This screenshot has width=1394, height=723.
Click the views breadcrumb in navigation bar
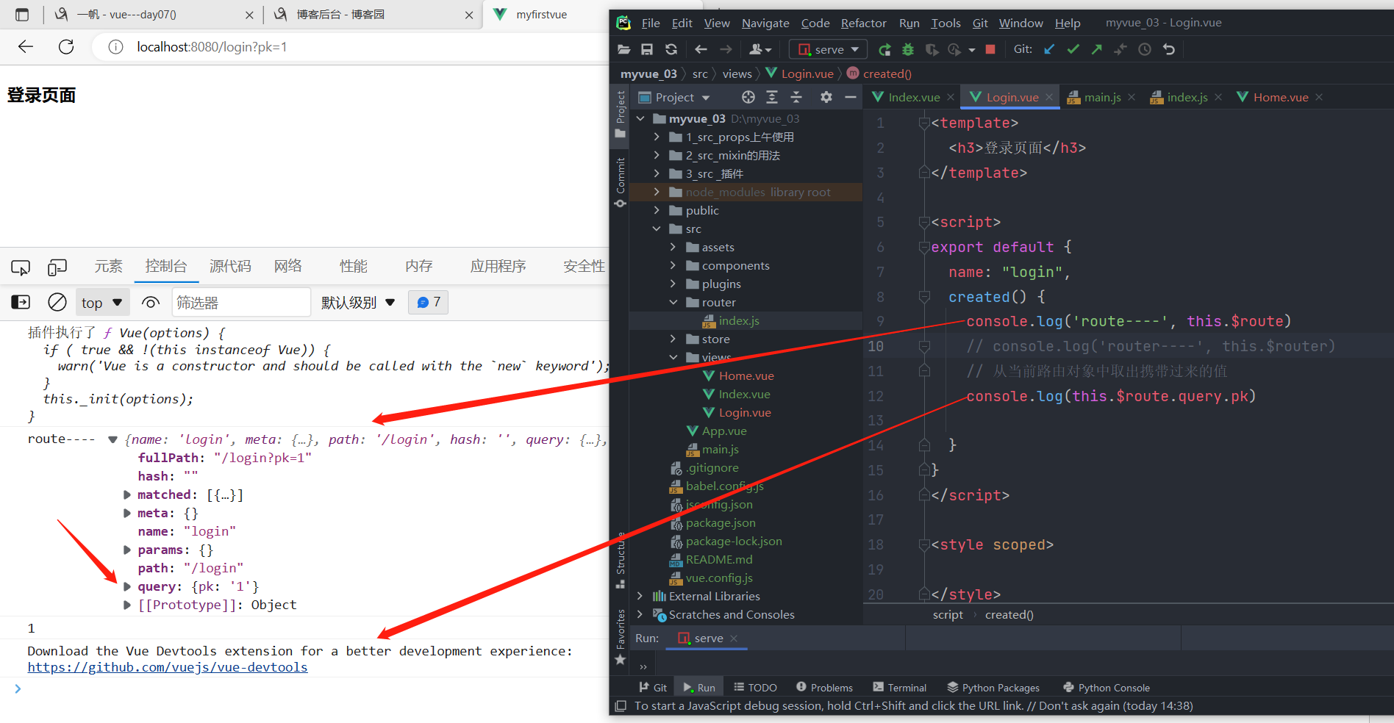click(737, 73)
